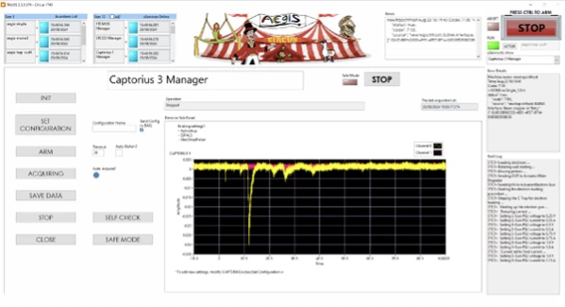Screen dimensions: 565x307
Task: Click cyan status indicator for third guardian row
Action: [44, 56]
